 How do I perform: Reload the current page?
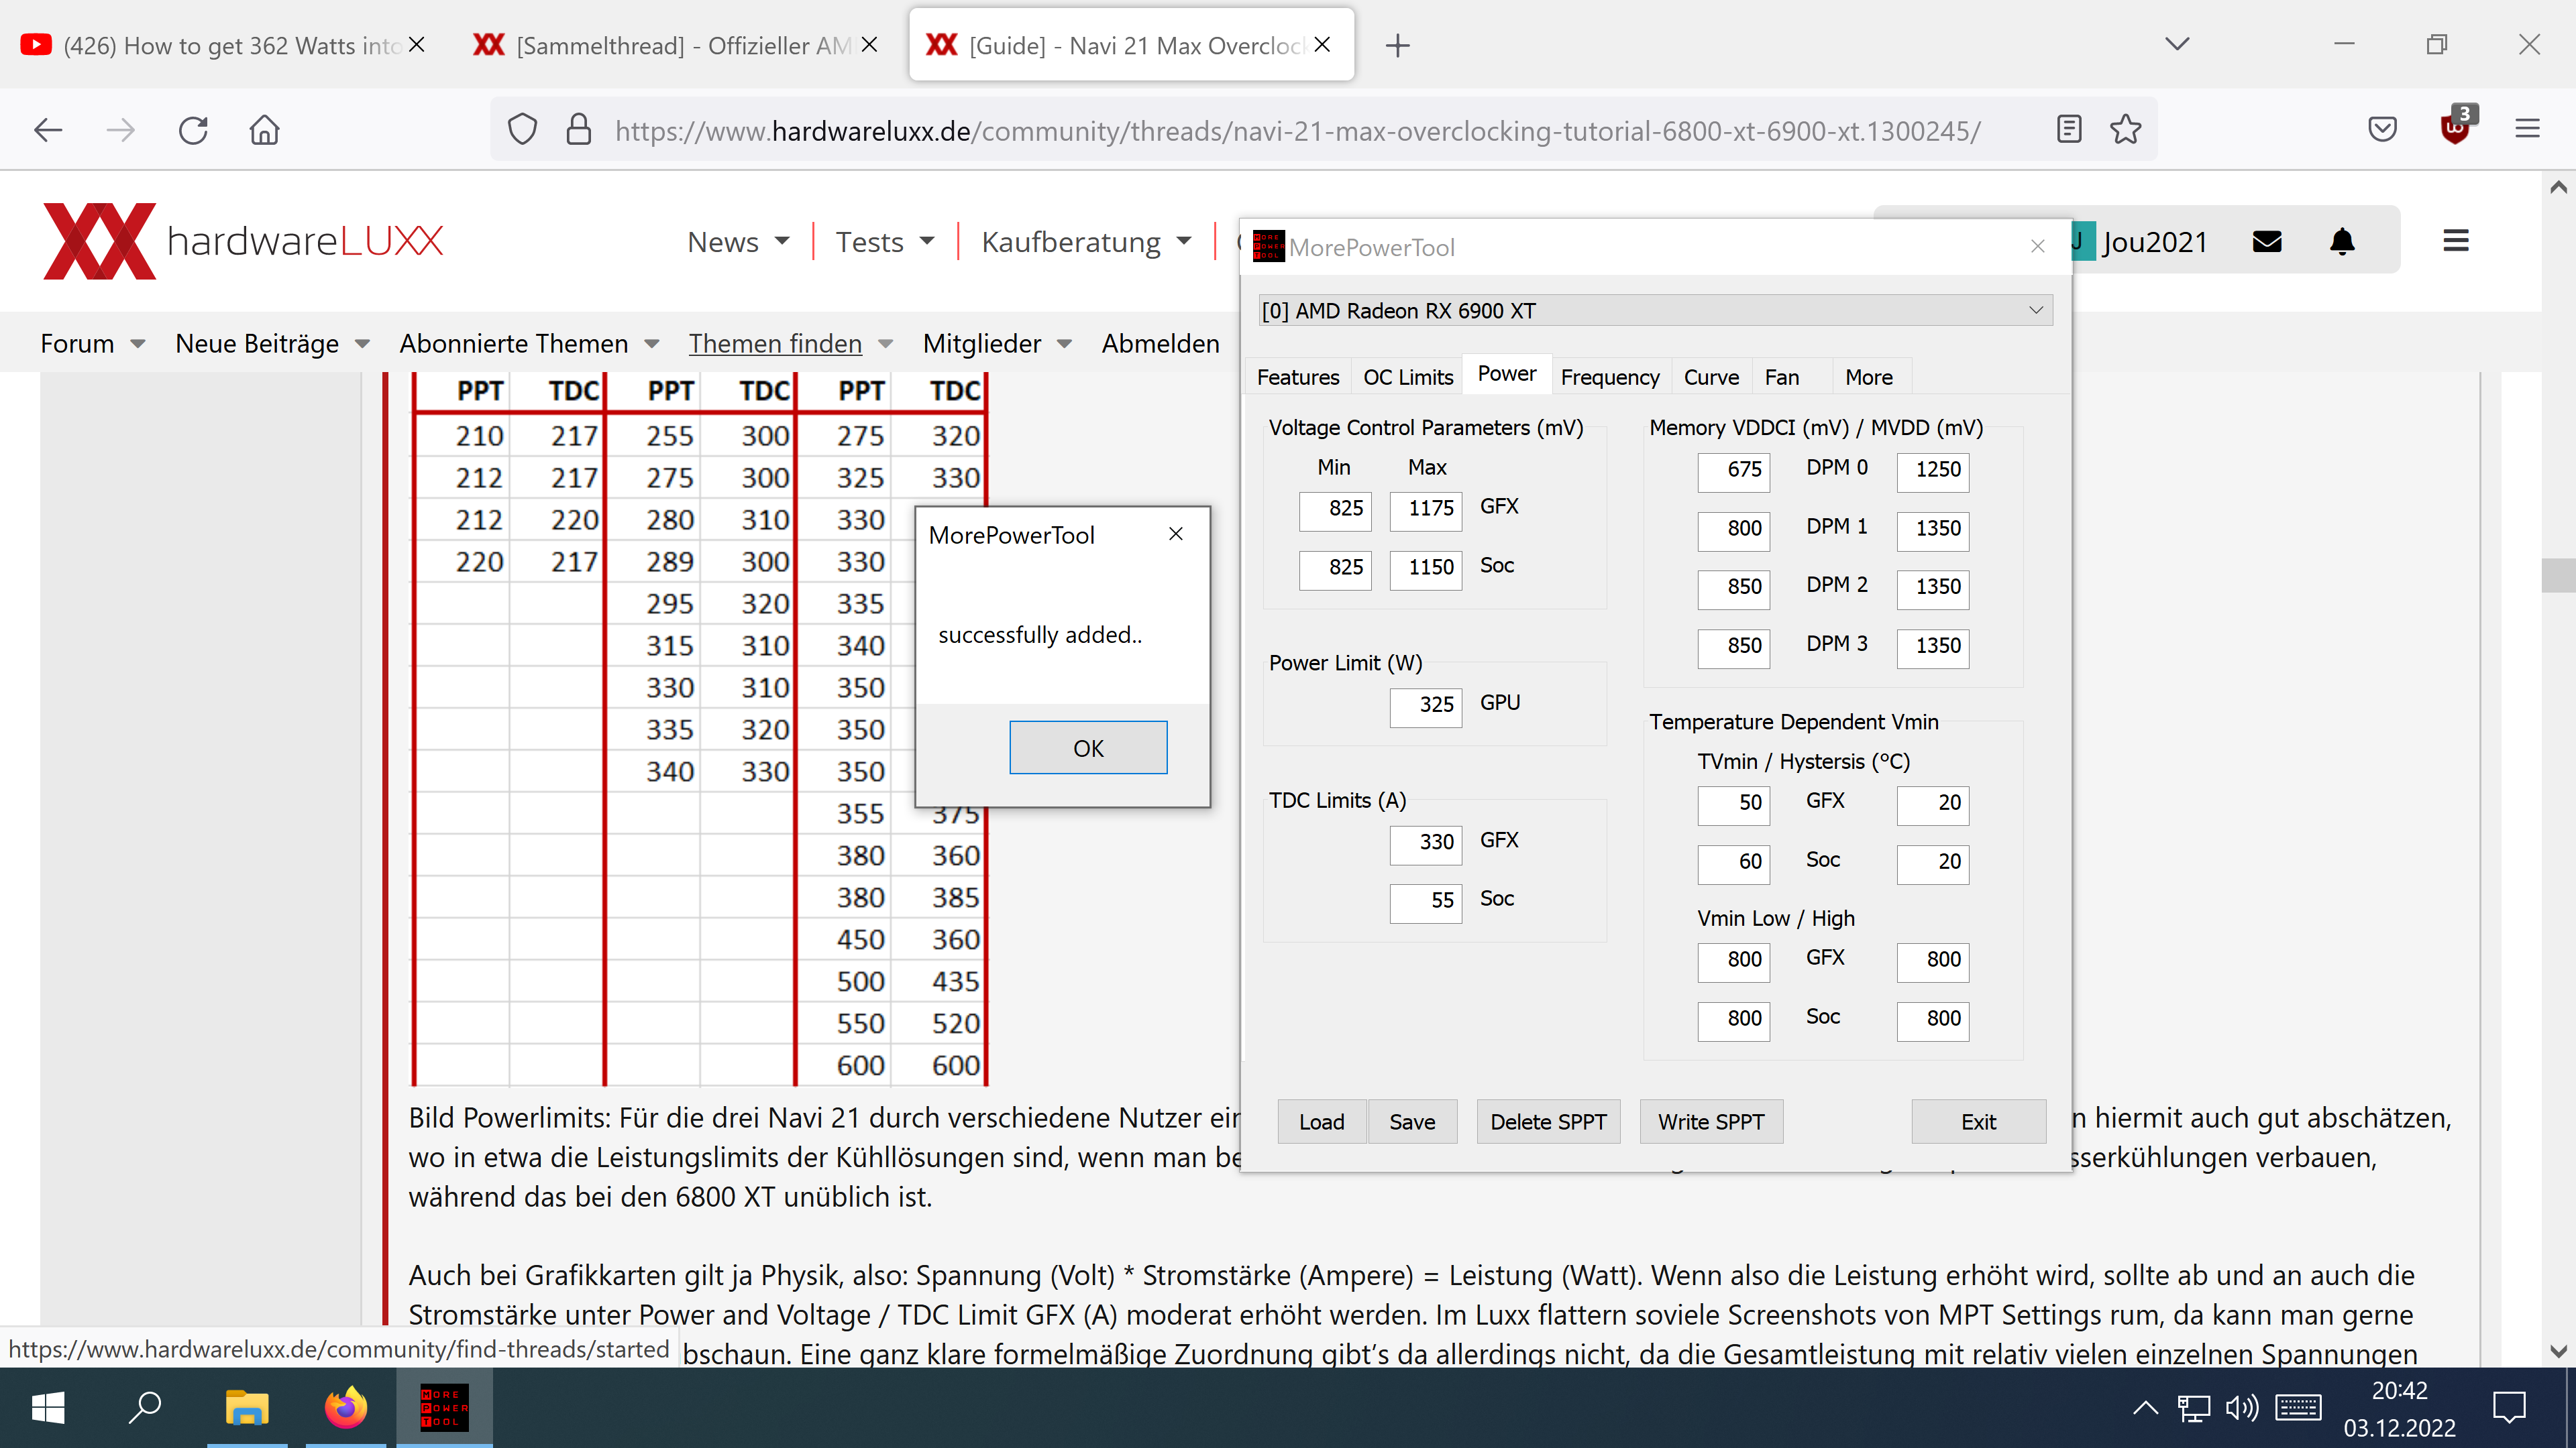[193, 130]
